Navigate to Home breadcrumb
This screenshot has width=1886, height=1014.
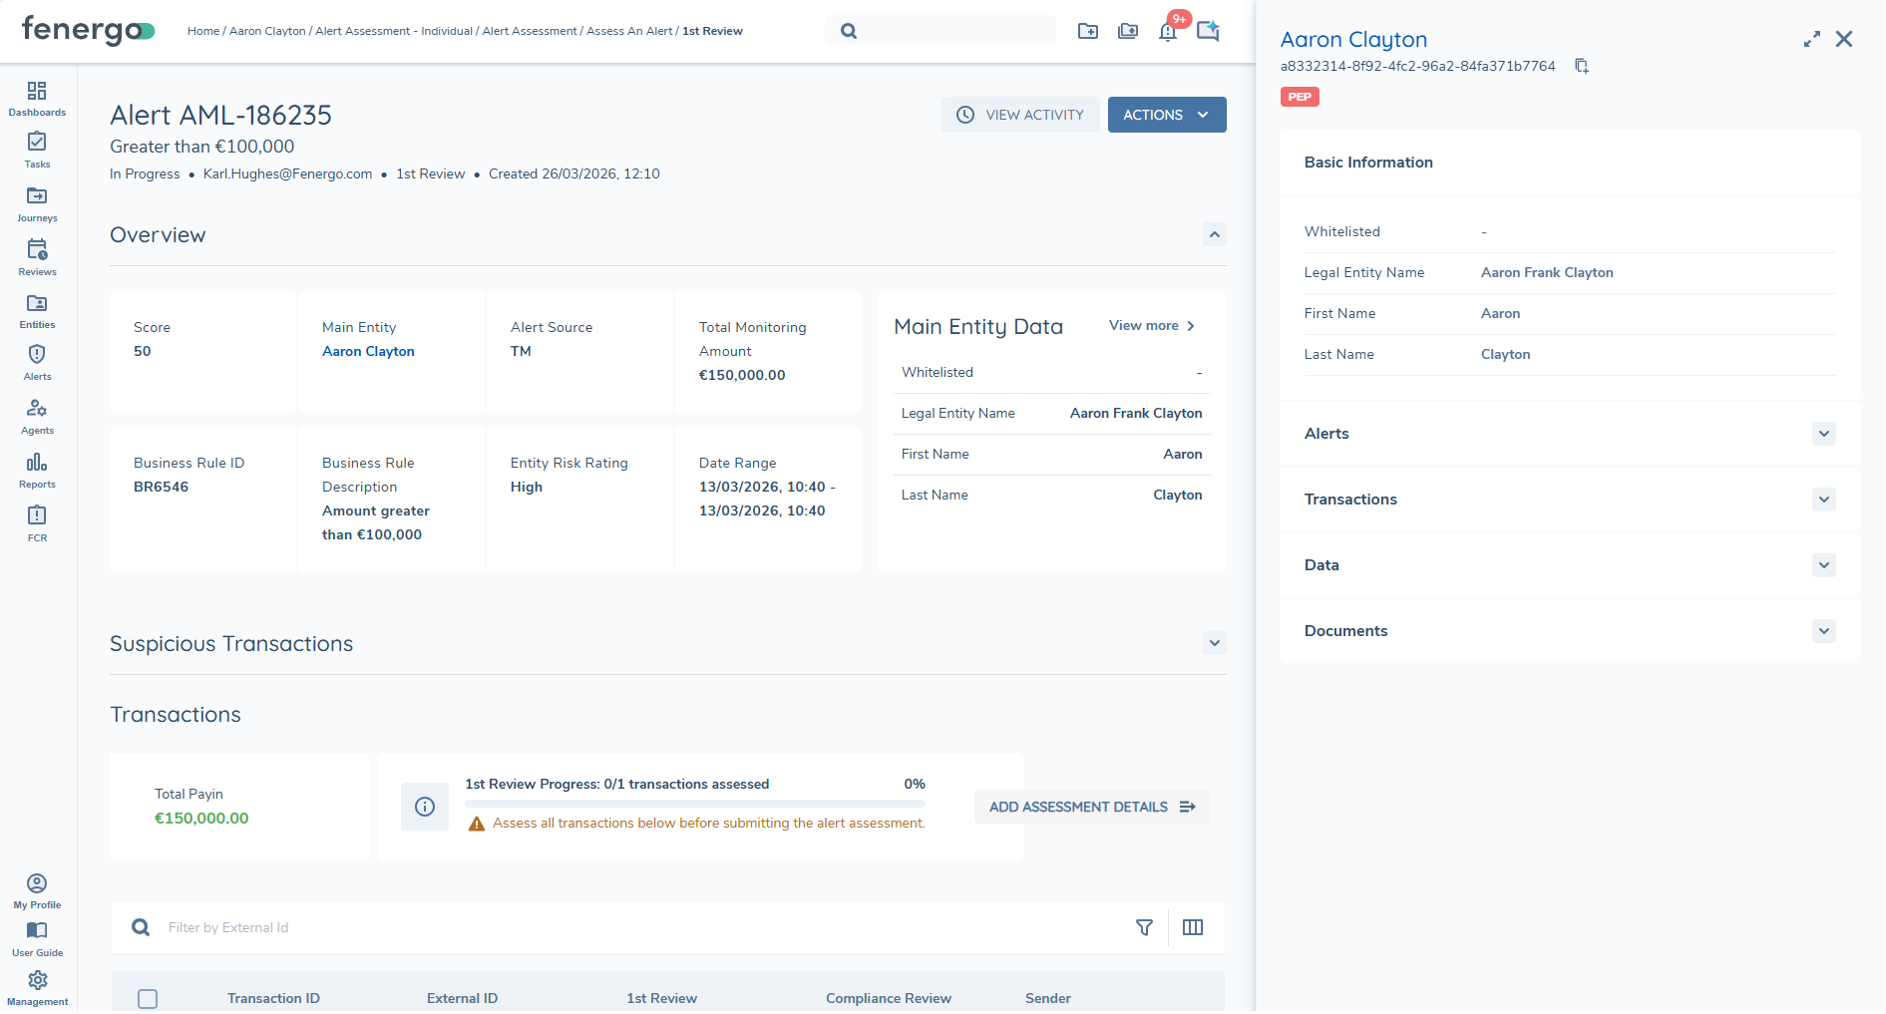coord(203,31)
